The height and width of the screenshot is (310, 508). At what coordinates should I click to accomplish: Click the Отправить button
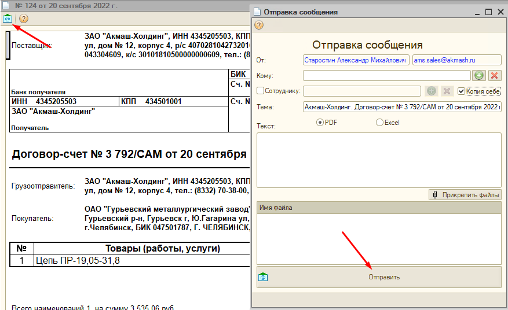[379, 277]
